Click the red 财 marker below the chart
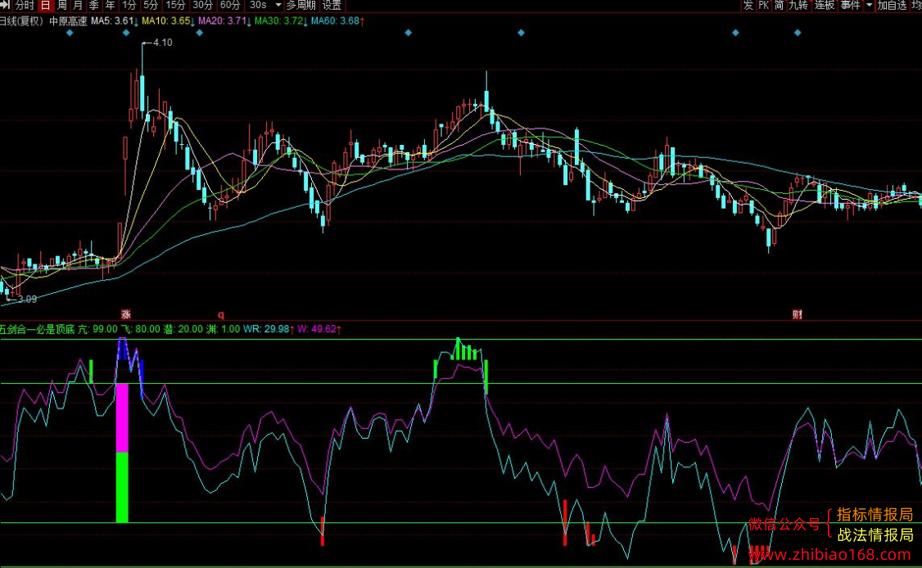The image size is (922, 568). [798, 314]
